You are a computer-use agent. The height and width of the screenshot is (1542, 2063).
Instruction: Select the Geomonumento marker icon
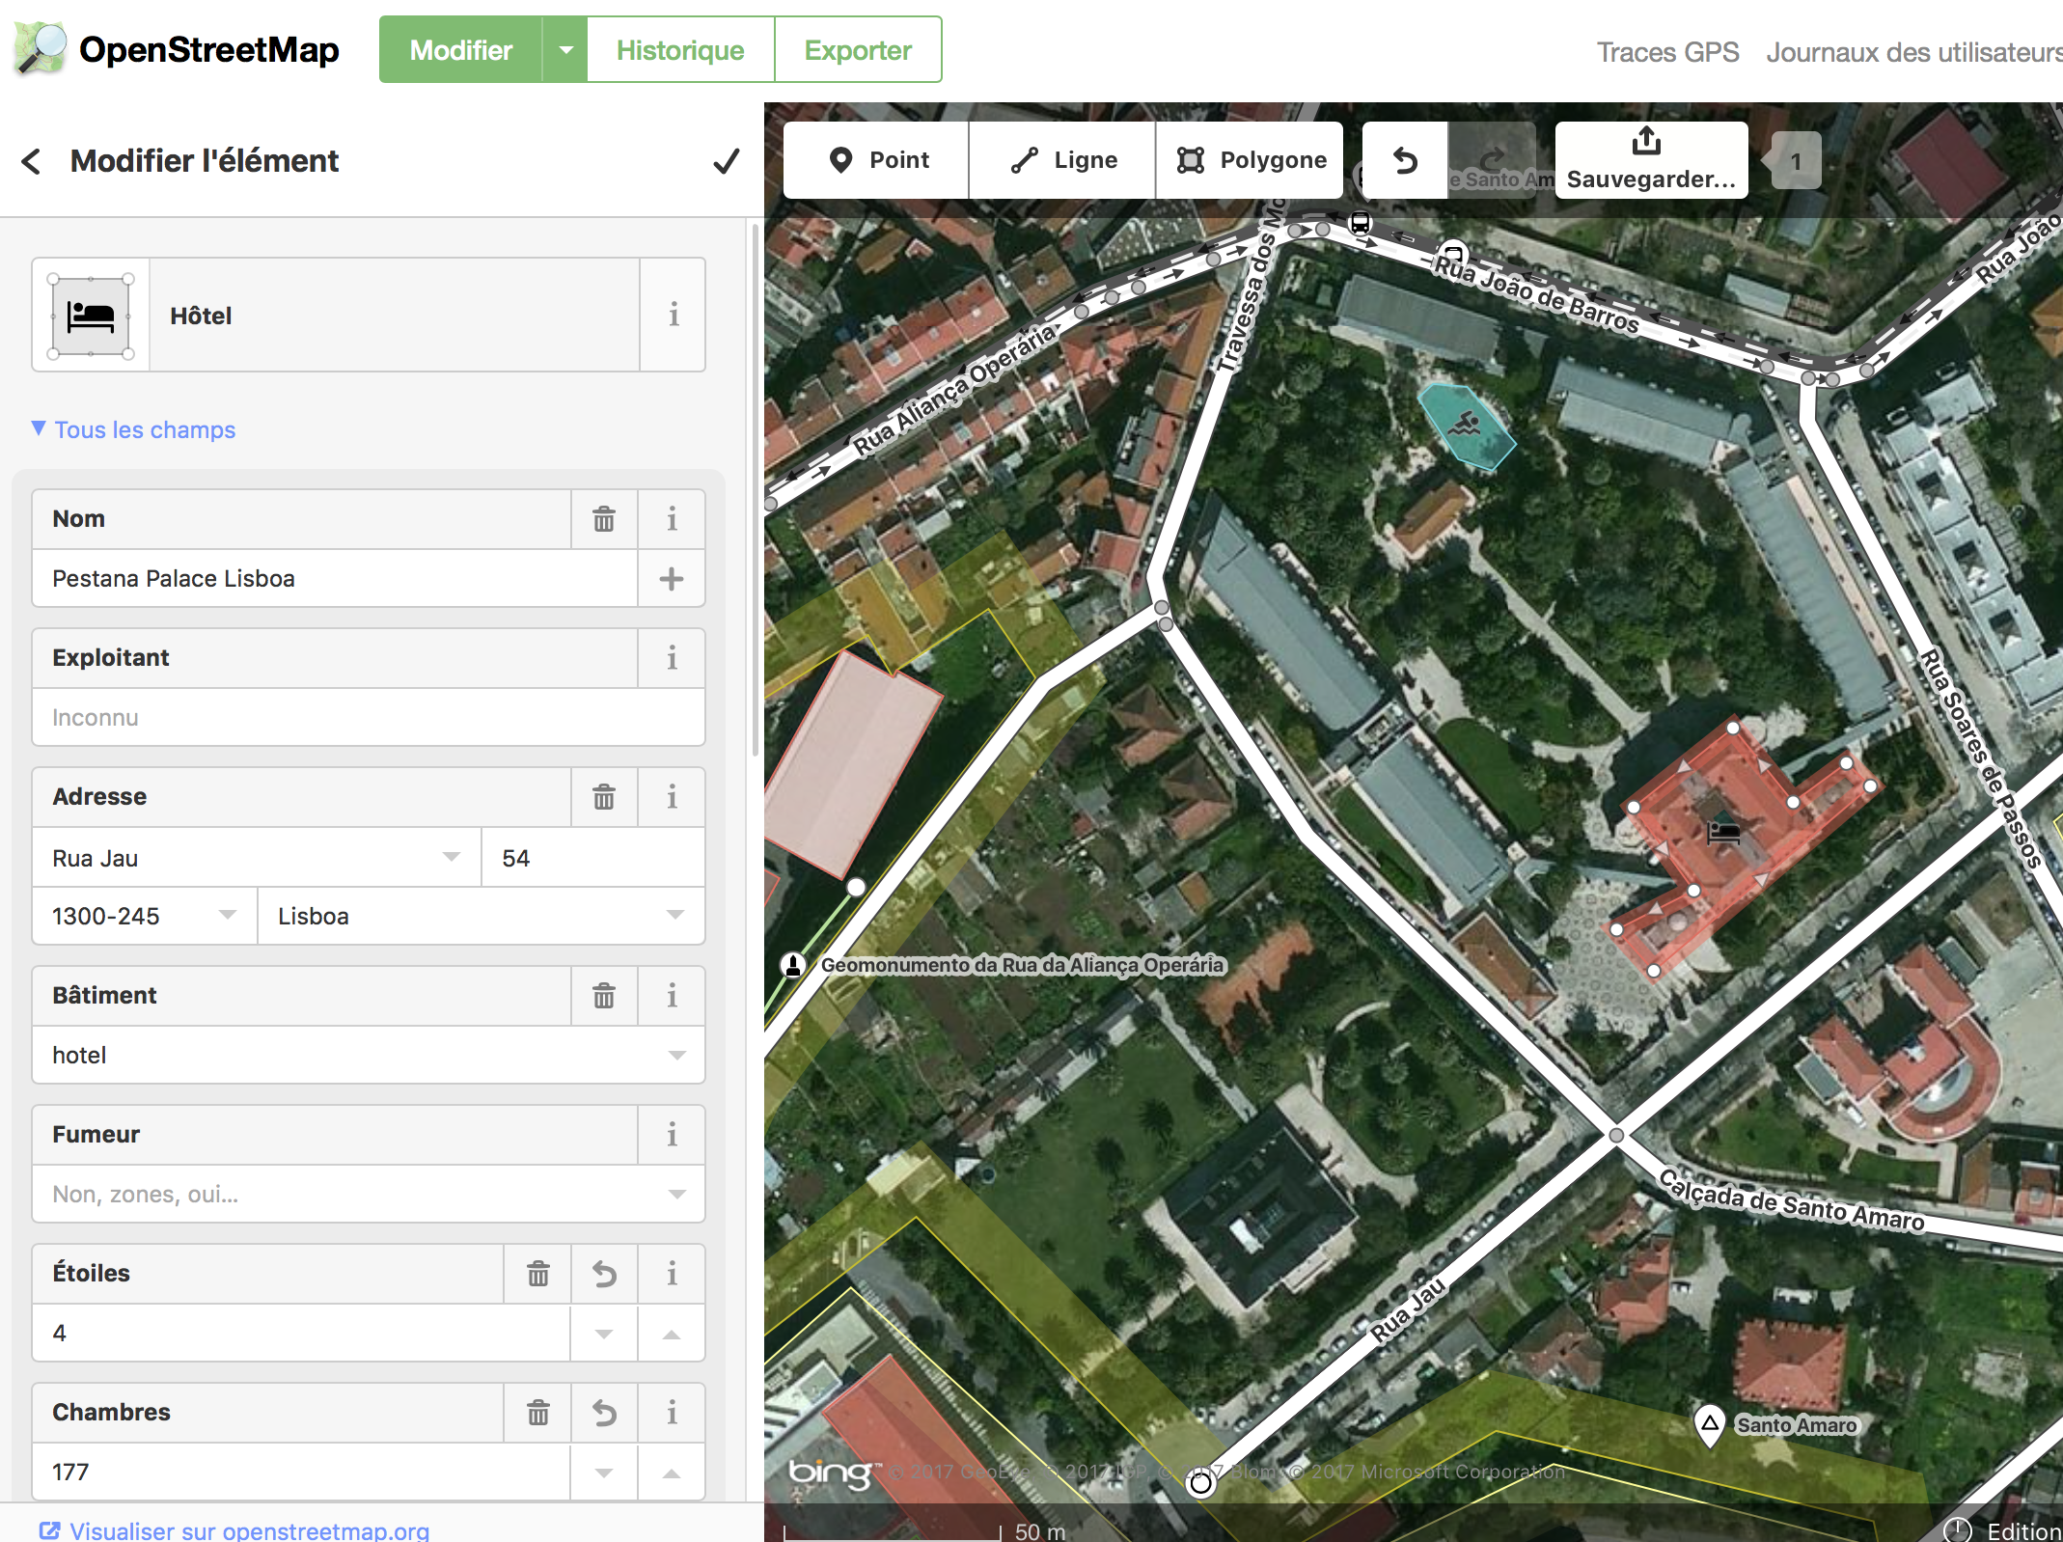tap(793, 964)
